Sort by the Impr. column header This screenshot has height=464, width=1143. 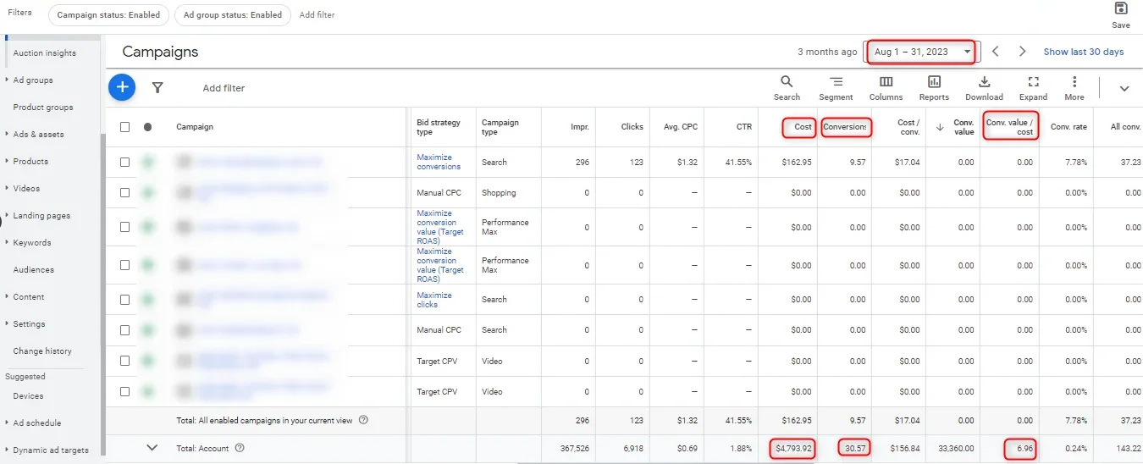coord(579,127)
